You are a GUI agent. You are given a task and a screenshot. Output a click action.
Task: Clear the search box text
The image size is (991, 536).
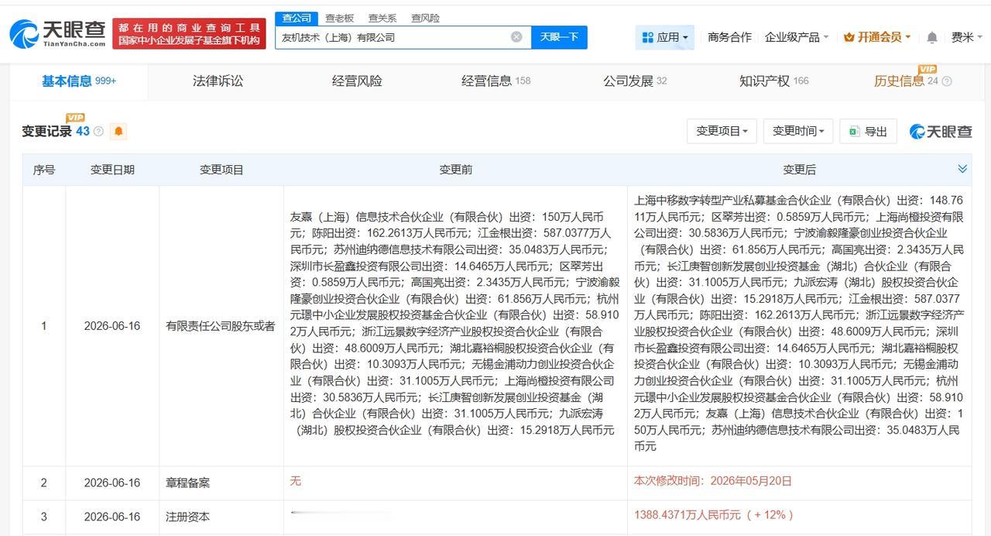tap(516, 37)
